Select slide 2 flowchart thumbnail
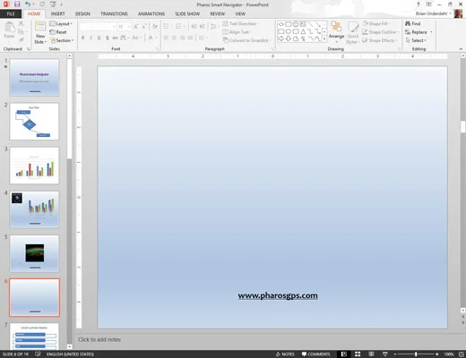466x358 pixels. point(34,122)
